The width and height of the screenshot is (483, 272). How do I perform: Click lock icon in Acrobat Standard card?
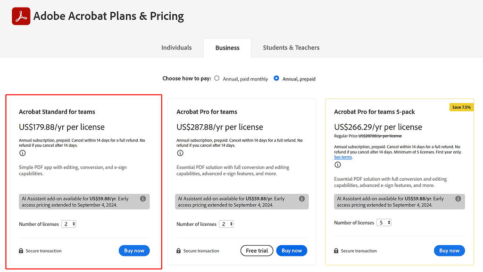[x=21, y=251]
